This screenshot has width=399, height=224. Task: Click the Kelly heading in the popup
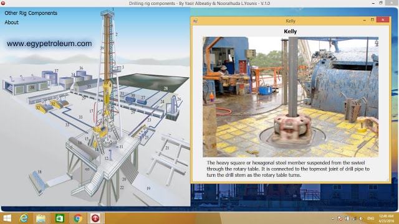[x=291, y=32]
